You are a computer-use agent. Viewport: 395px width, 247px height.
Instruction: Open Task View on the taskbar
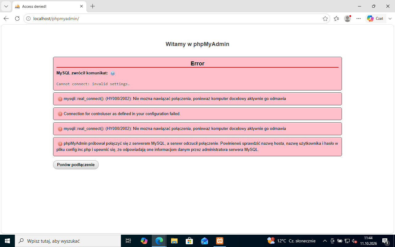coord(128,241)
